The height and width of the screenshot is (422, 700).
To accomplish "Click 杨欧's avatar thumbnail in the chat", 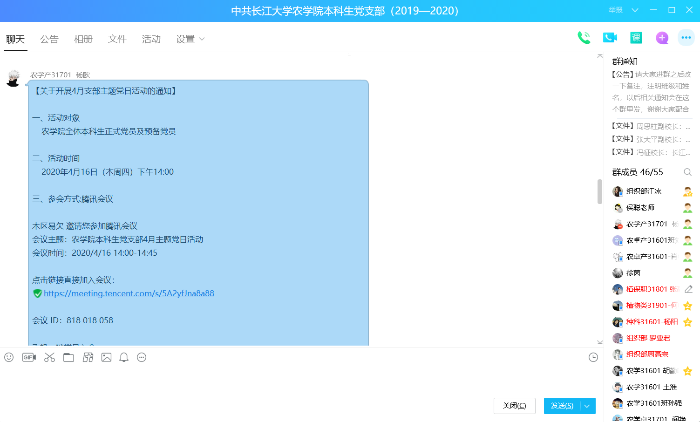I will tap(13, 78).
